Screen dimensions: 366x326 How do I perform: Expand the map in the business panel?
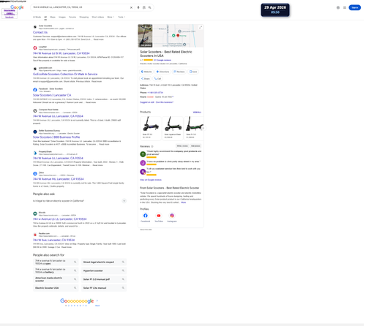(201, 27)
